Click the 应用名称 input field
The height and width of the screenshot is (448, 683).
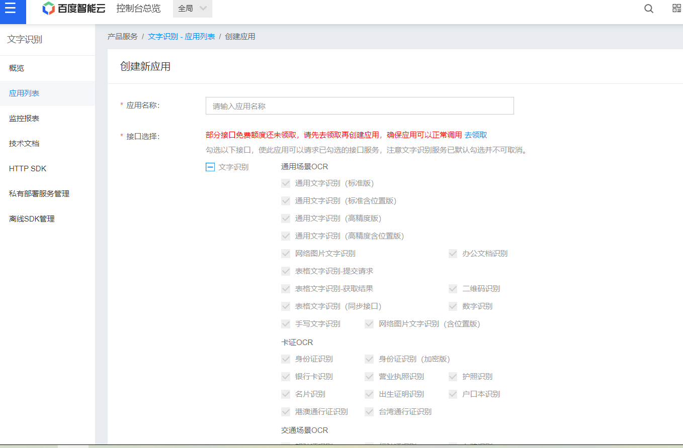click(x=359, y=105)
